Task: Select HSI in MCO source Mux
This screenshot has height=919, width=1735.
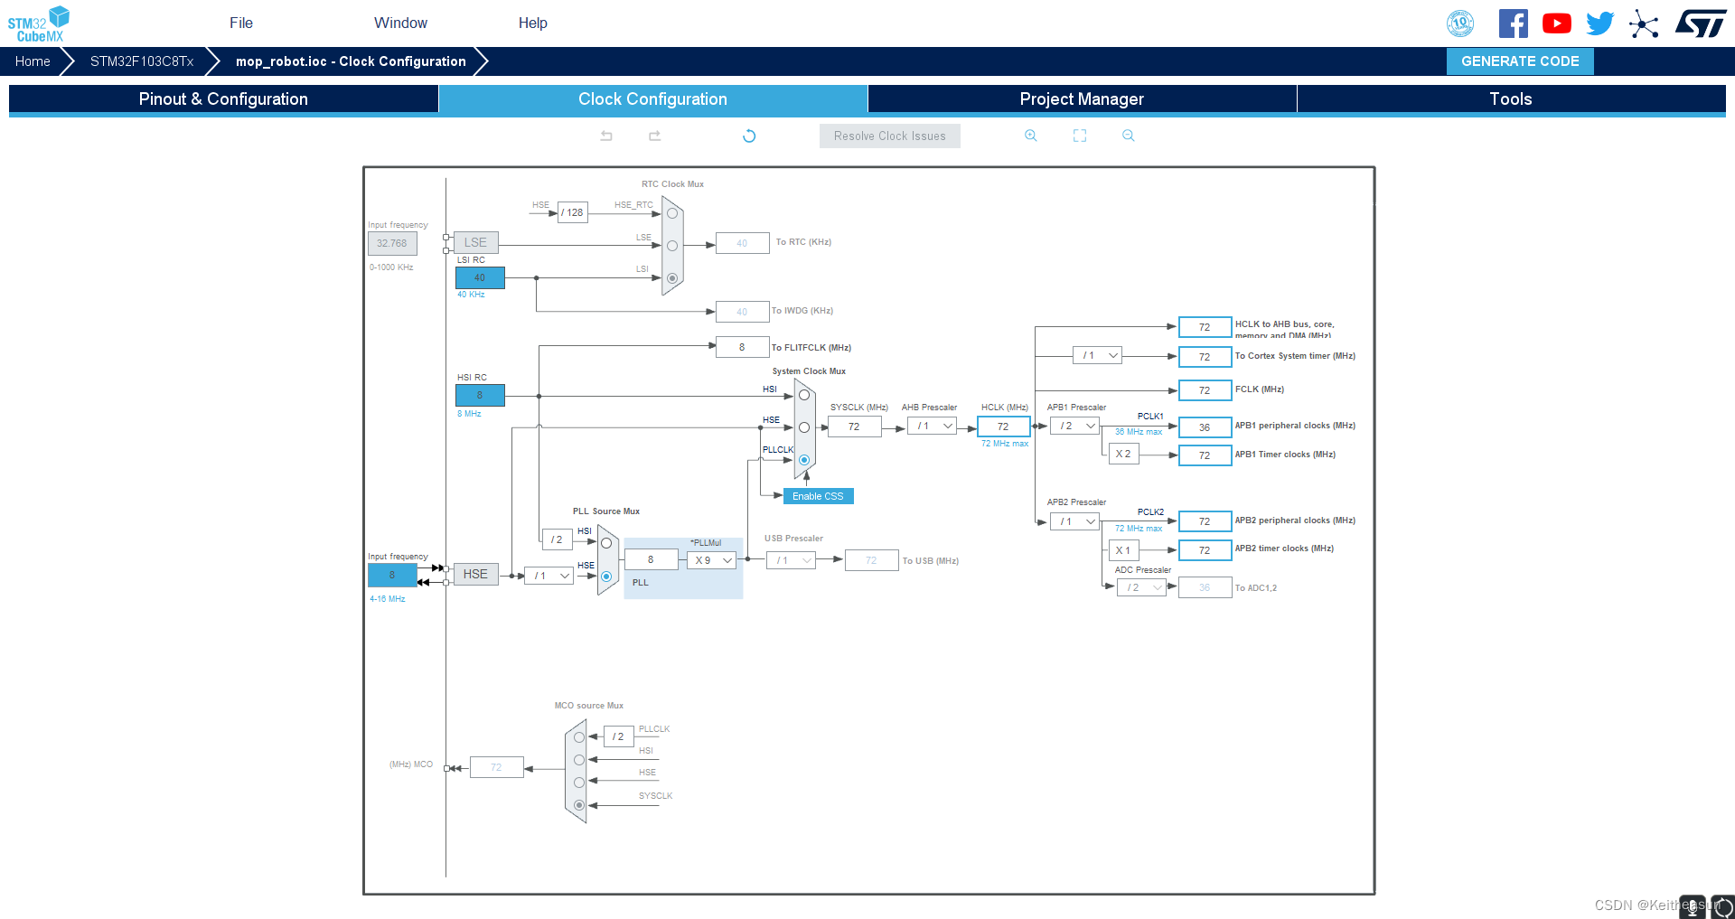Action: click(579, 760)
